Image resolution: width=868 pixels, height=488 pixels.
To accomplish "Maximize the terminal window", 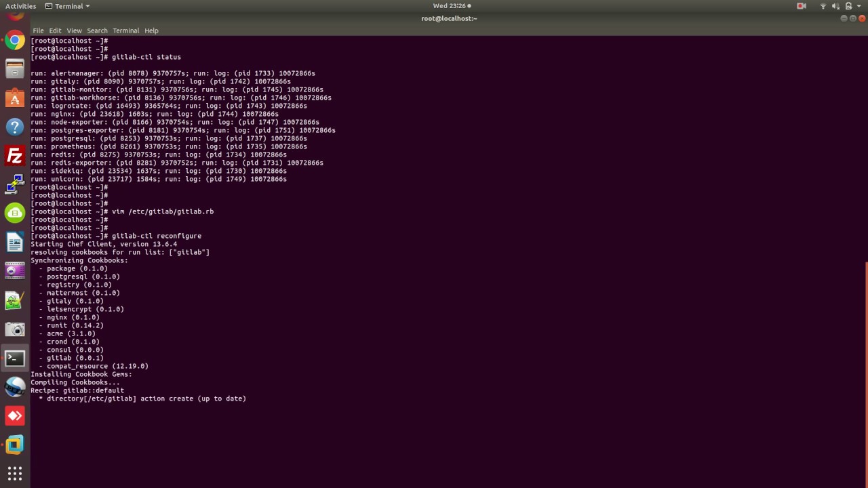I will click(853, 18).
